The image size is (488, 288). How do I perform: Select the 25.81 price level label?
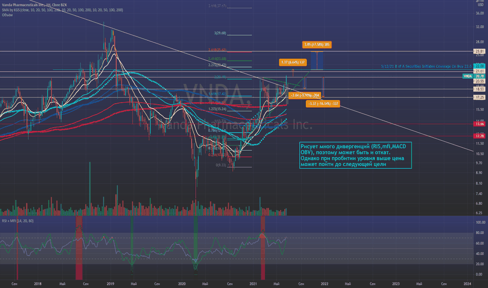(x=479, y=51)
